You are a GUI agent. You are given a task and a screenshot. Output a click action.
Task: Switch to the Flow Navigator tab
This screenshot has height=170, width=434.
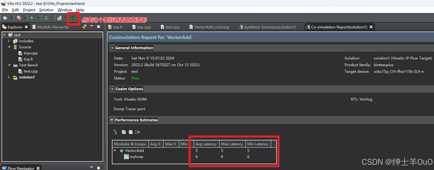[x=18, y=168]
